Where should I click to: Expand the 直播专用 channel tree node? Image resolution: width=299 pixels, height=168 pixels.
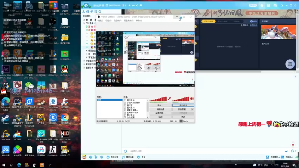click(84, 68)
